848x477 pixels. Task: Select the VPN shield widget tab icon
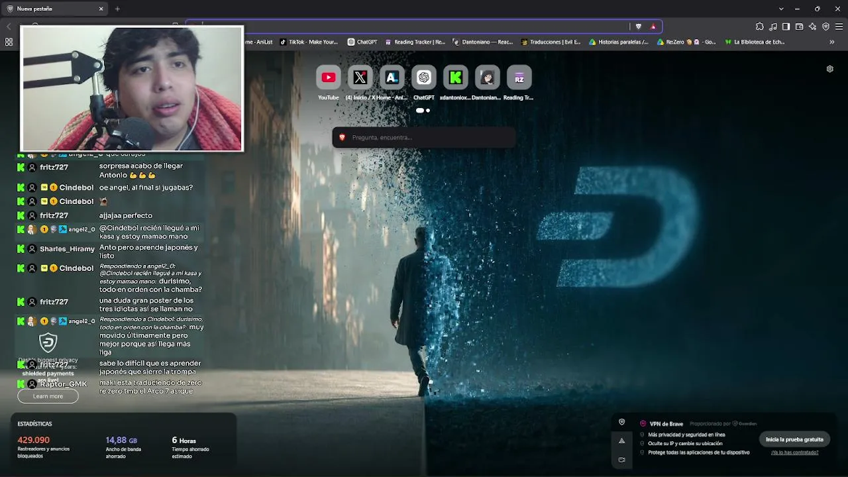point(621,422)
